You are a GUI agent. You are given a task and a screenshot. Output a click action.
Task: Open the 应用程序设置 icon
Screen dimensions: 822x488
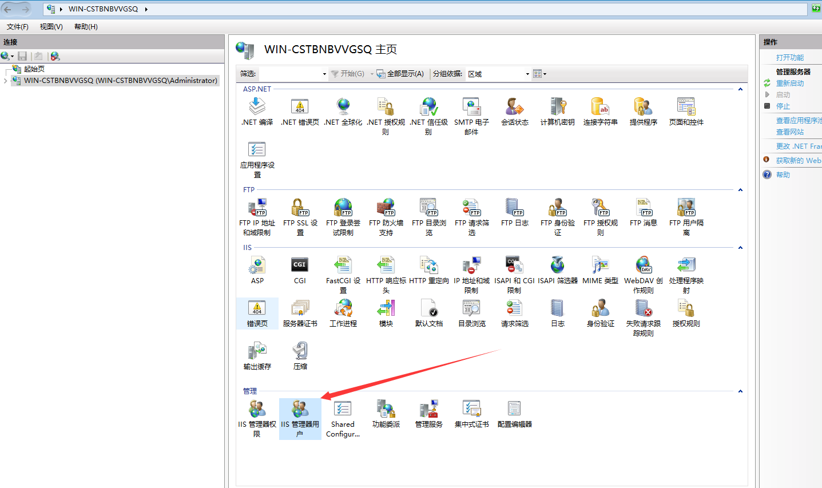[257, 159]
